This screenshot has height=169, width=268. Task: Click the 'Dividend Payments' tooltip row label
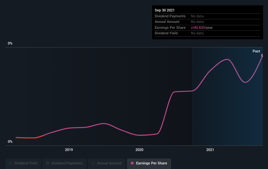click(170, 16)
